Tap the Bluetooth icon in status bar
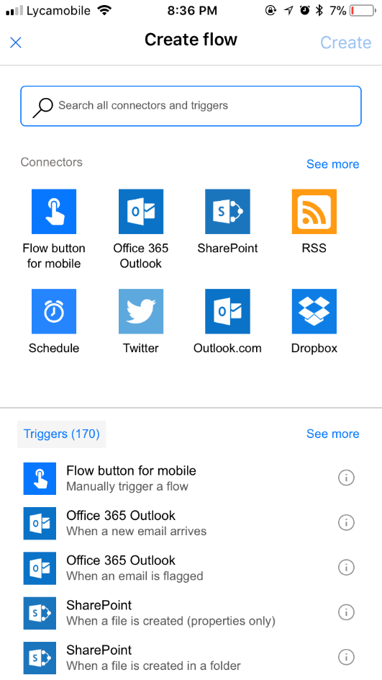This screenshot has height=680, width=382. [319, 10]
